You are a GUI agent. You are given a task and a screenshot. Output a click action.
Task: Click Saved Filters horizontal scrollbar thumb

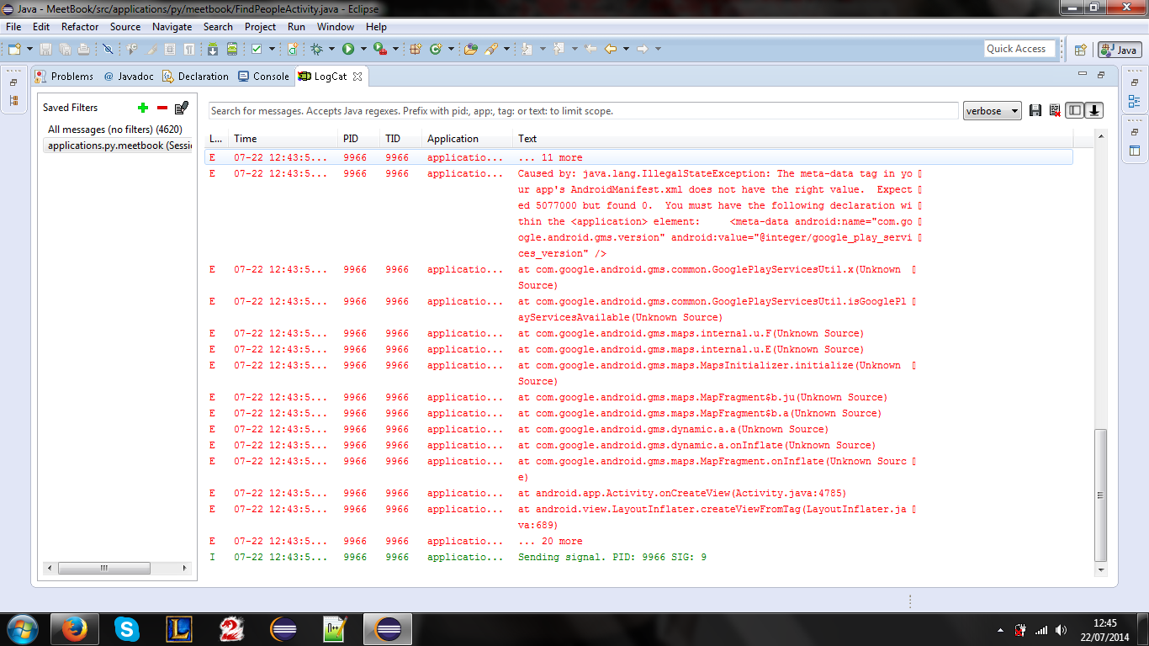point(103,569)
